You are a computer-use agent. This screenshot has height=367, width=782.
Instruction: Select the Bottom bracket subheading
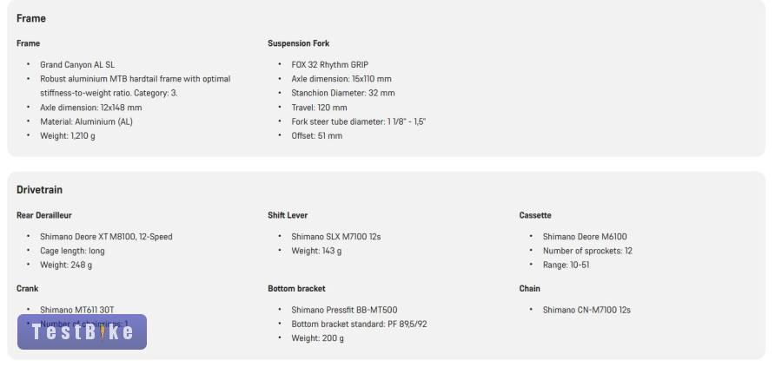pyautogui.click(x=296, y=288)
